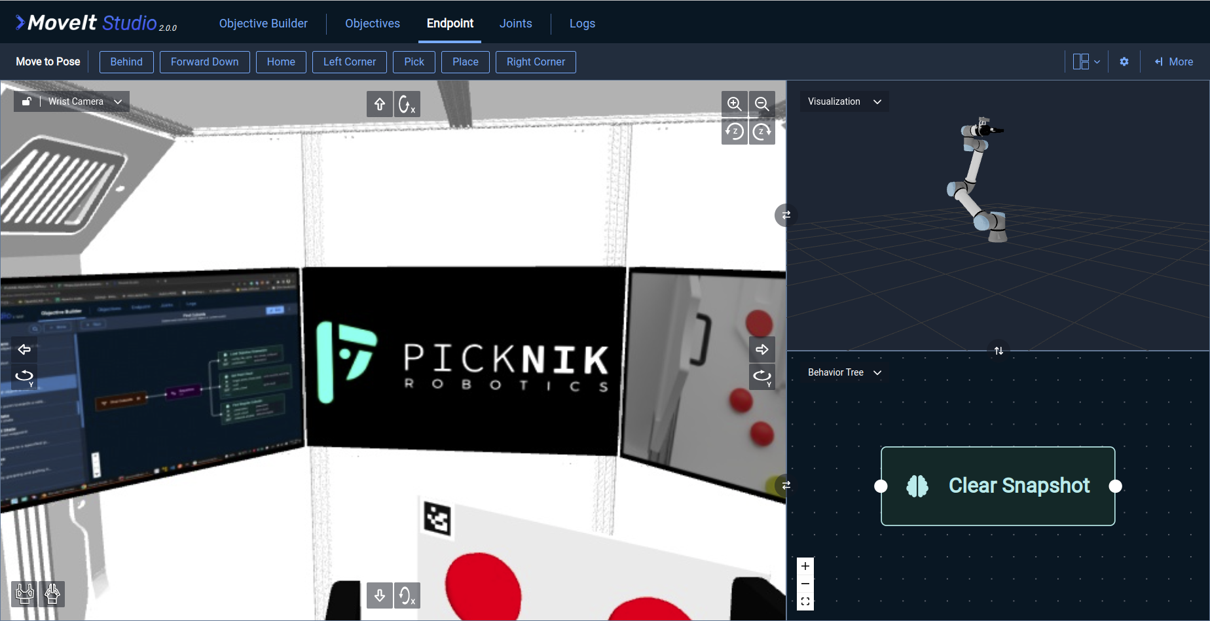The width and height of the screenshot is (1210, 621).
Task: Click the Clear Snapshot node's right port
Action: pyautogui.click(x=1115, y=486)
